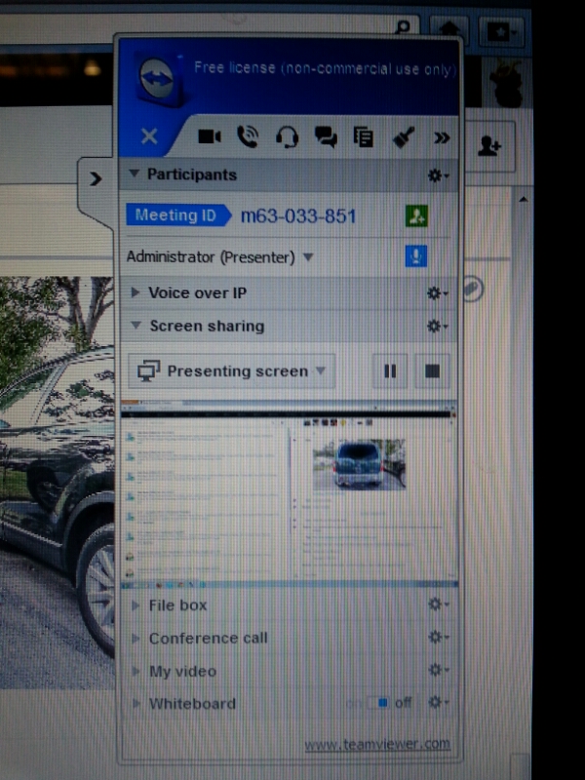Open the www.teamviewer.com link
Screen dimensions: 585x780
377,744
